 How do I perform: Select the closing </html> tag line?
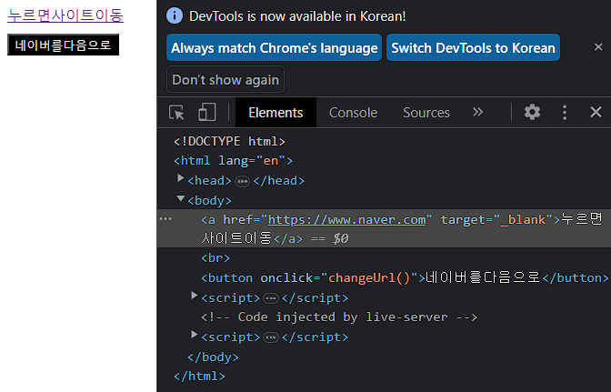199,376
